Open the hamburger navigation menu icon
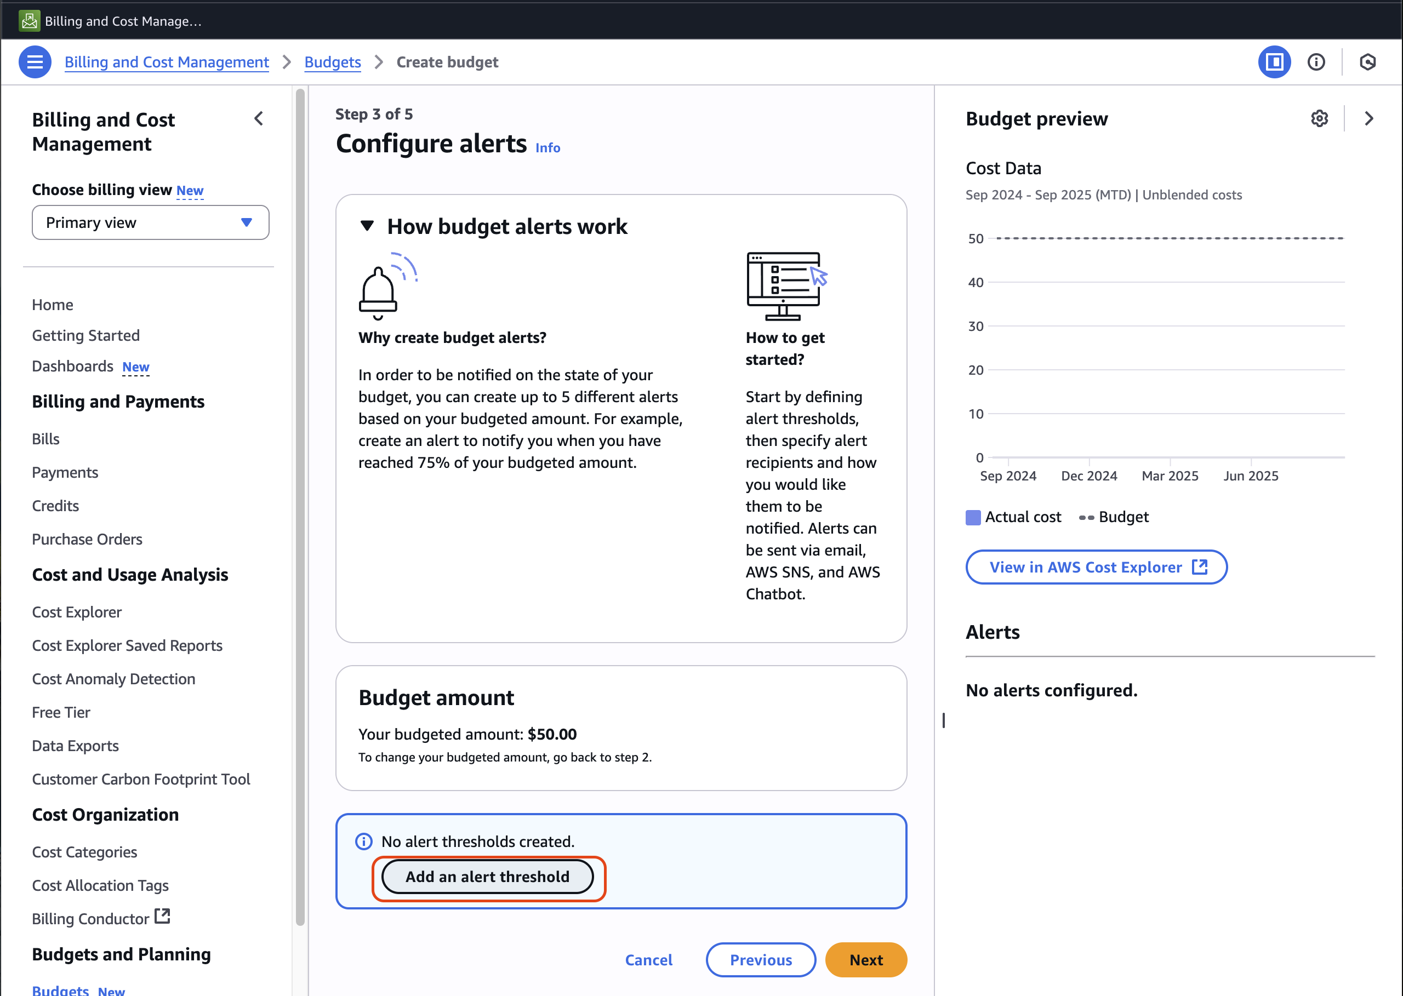This screenshot has width=1403, height=996. coord(35,62)
